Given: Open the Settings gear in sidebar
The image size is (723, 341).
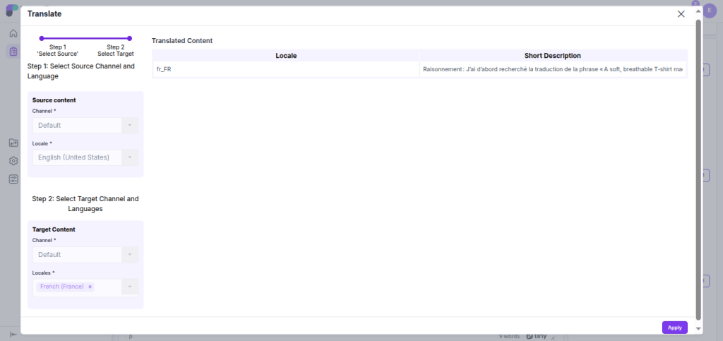Looking at the screenshot, I should coord(13,161).
